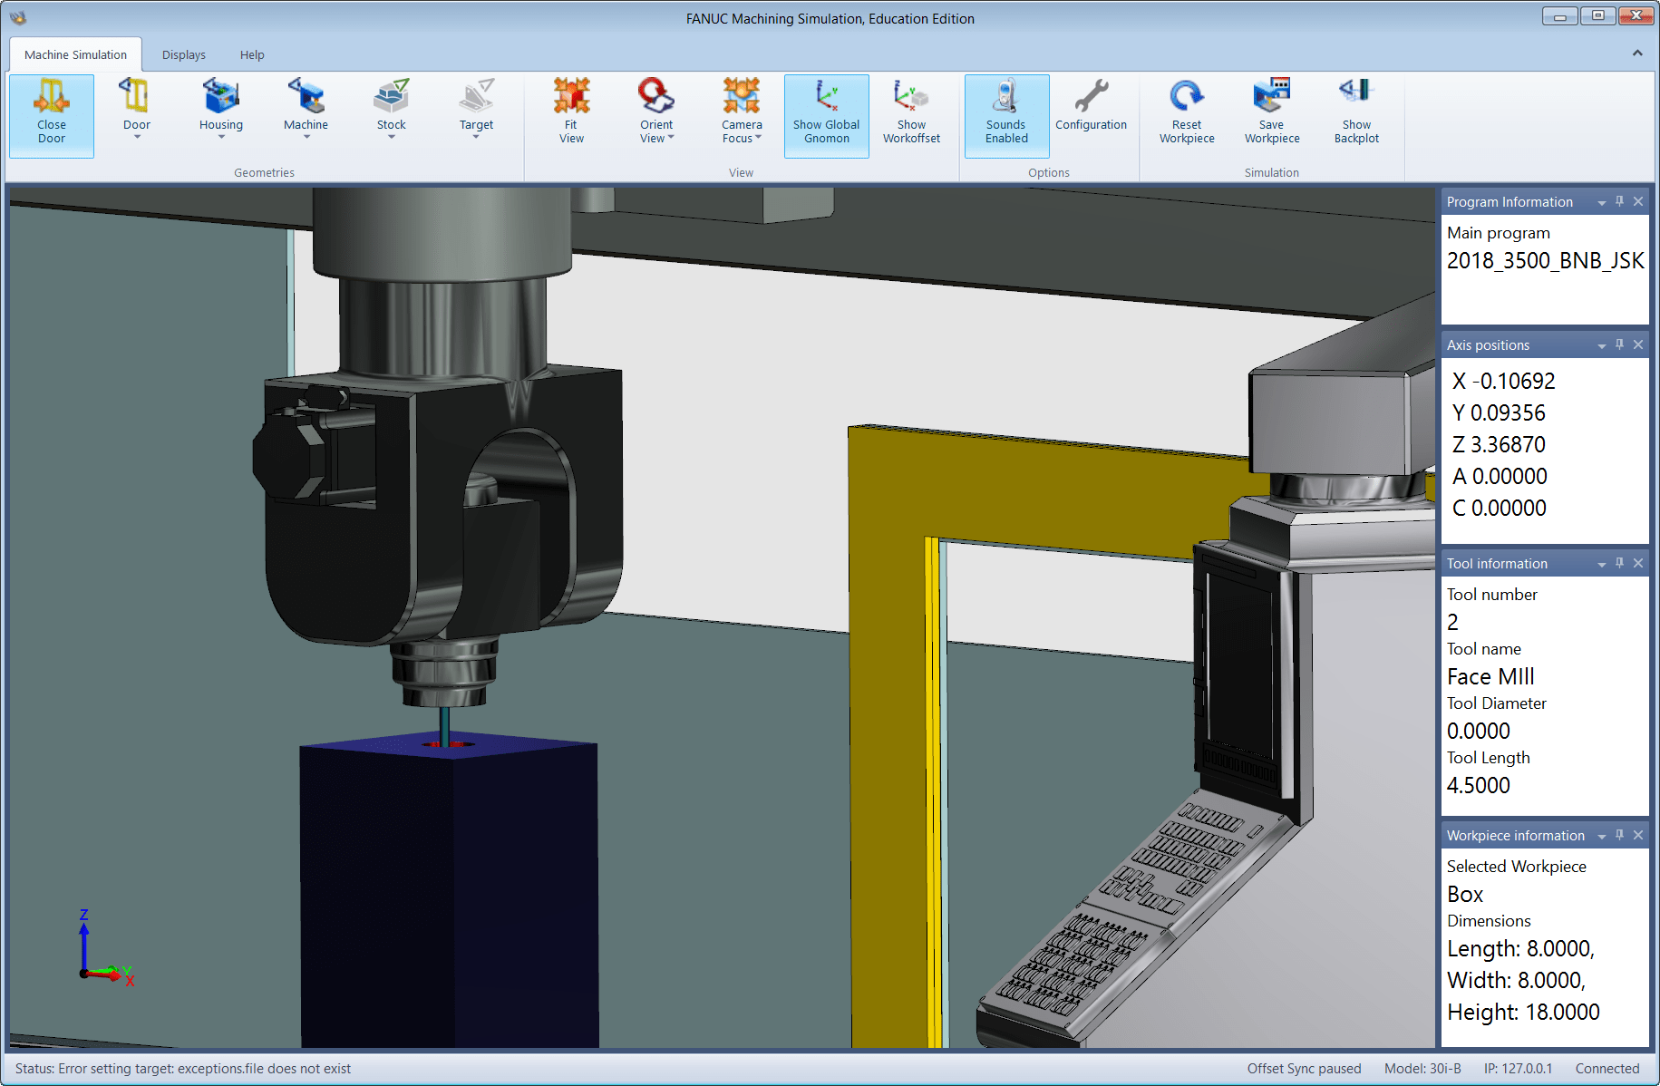Show the Backplot
Screen dimensions: 1660x1086
[x=1355, y=114]
